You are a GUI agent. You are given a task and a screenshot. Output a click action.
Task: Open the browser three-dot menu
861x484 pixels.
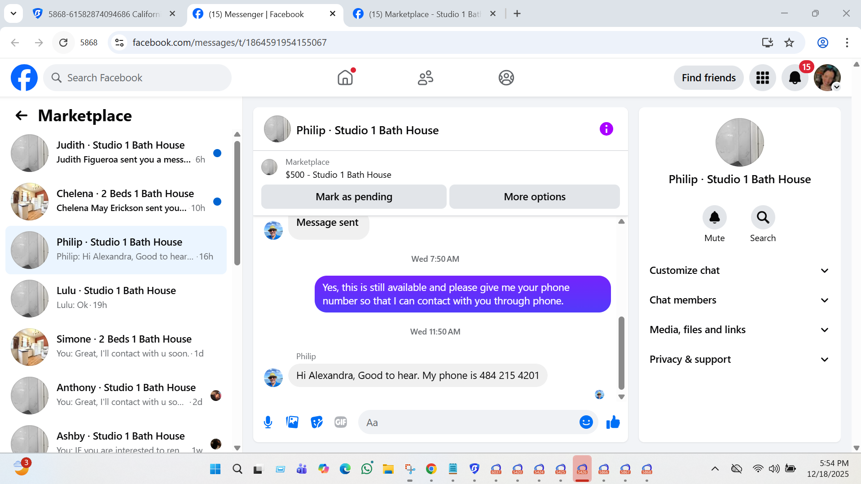point(847,43)
